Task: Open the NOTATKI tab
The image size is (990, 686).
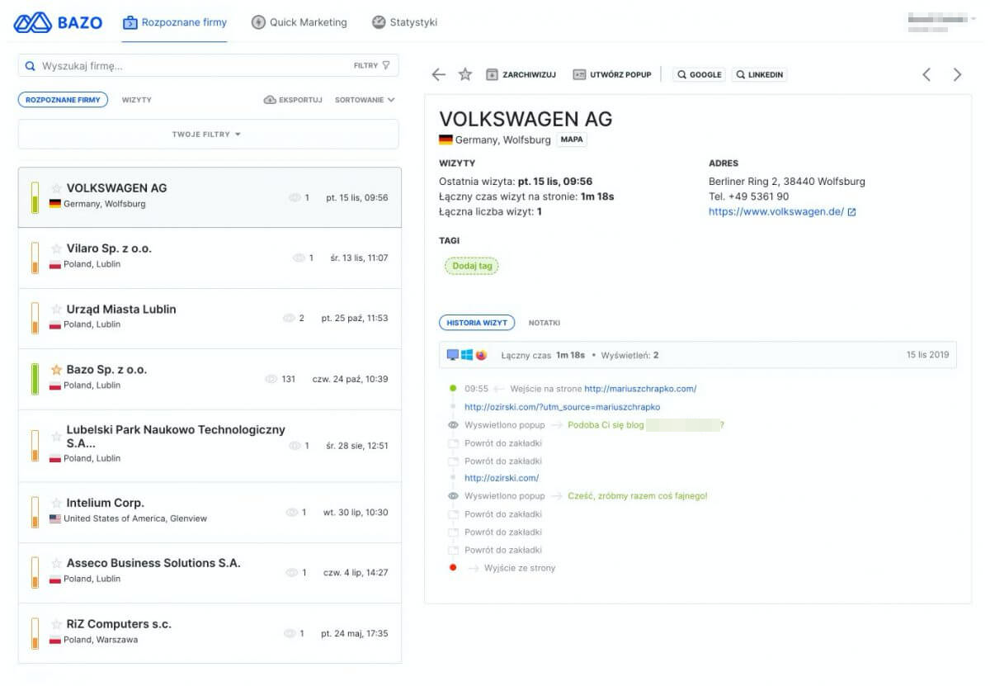Action: coord(544,323)
